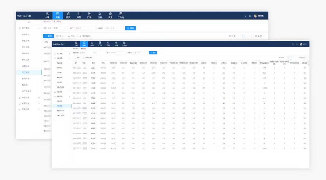Open 设置 gear in back window nav
The height and width of the screenshot is (180, 326).
(x=110, y=15)
